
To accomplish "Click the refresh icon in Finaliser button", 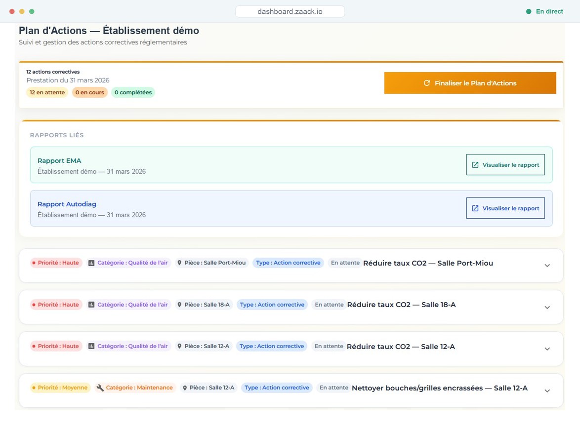I will point(426,83).
